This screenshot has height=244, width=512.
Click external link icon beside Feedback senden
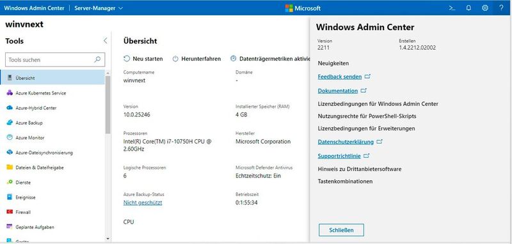pos(367,77)
